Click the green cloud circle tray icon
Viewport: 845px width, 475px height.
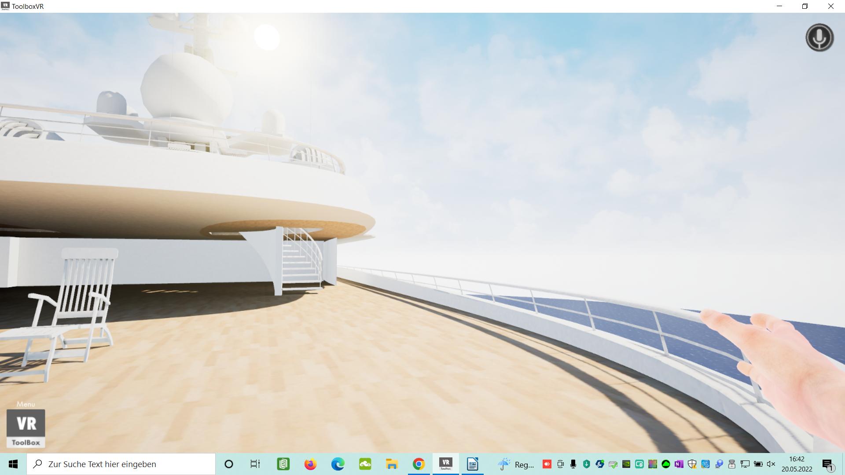click(666, 464)
